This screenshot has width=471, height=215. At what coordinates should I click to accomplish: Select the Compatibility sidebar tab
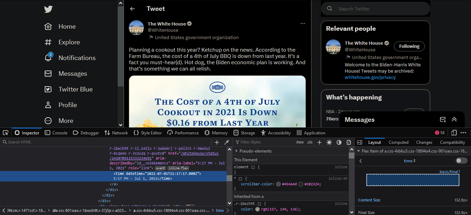point(452,142)
